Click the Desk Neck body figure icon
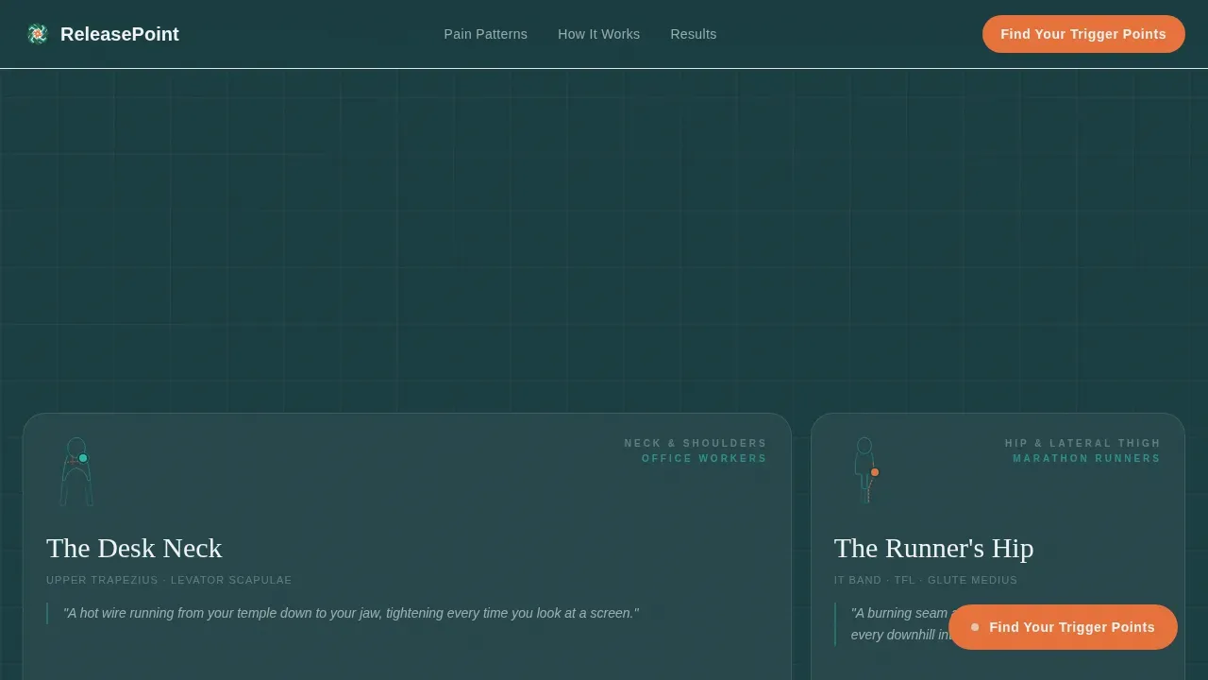 [x=76, y=471]
